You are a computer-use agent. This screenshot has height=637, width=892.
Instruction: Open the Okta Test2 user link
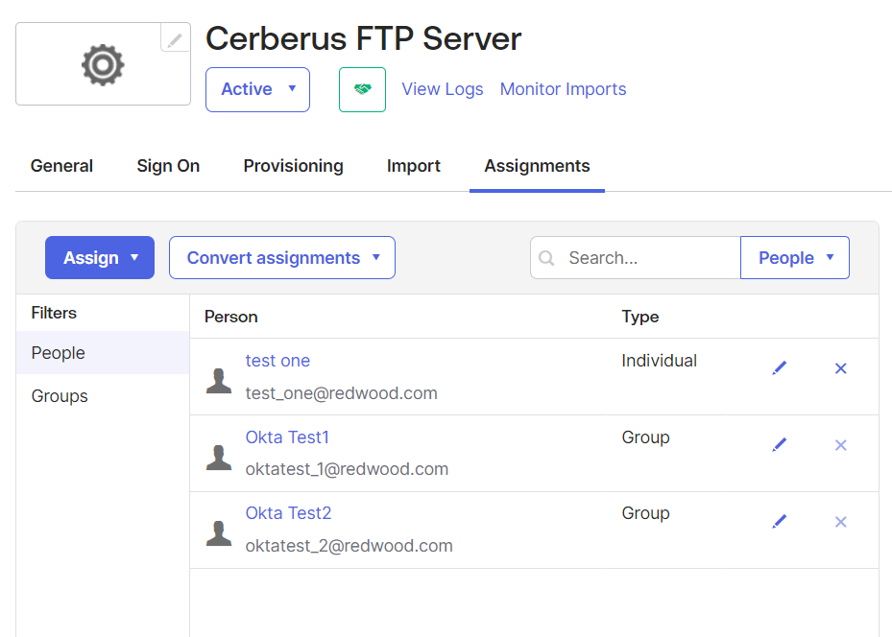(288, 513)
